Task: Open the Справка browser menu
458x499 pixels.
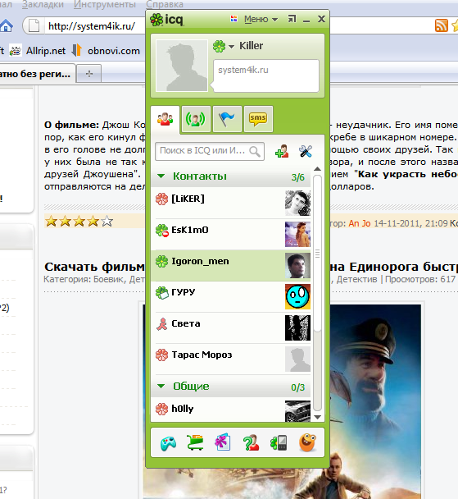Action: 165,4
